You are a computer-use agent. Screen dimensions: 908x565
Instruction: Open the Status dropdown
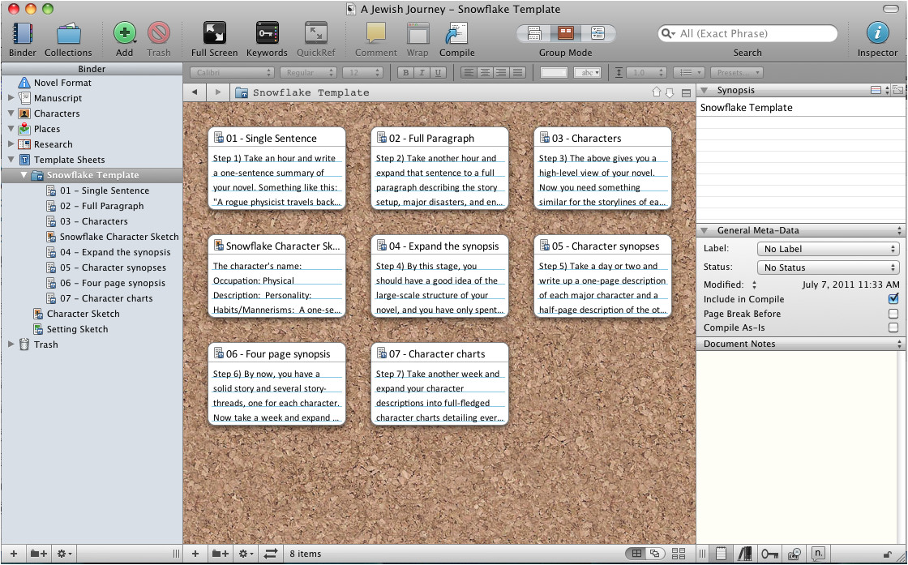coord(828,268)
